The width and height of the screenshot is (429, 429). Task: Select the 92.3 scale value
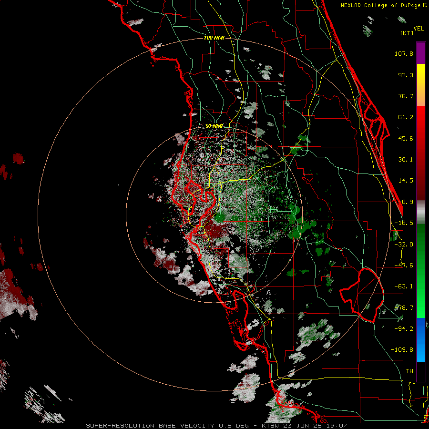[406, 75]
